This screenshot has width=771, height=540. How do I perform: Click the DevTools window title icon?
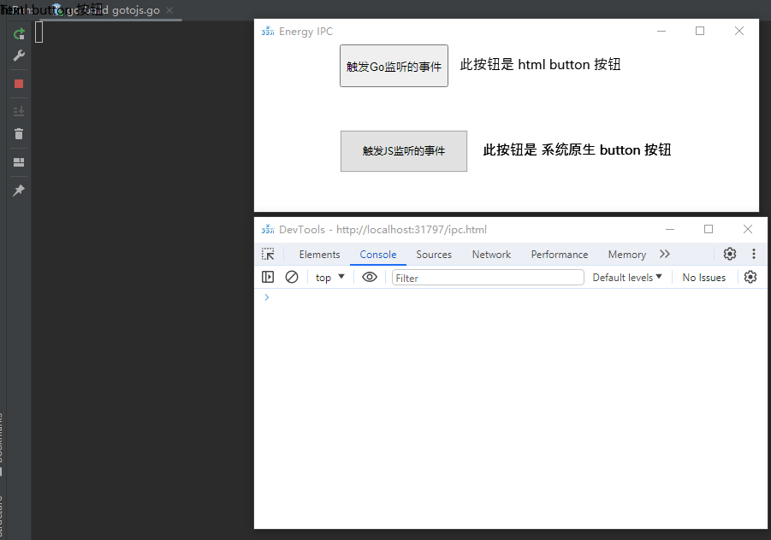(x=268, y=229)
